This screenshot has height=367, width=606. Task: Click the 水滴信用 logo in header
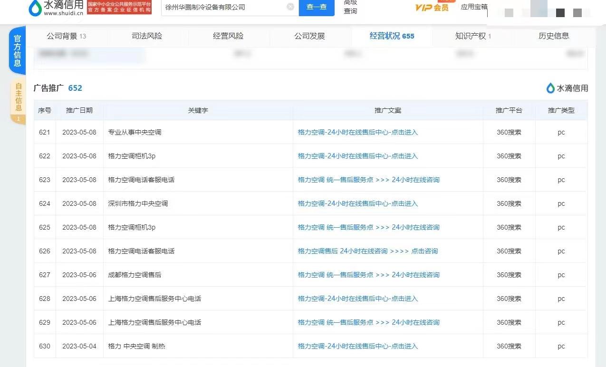[56, 8]
